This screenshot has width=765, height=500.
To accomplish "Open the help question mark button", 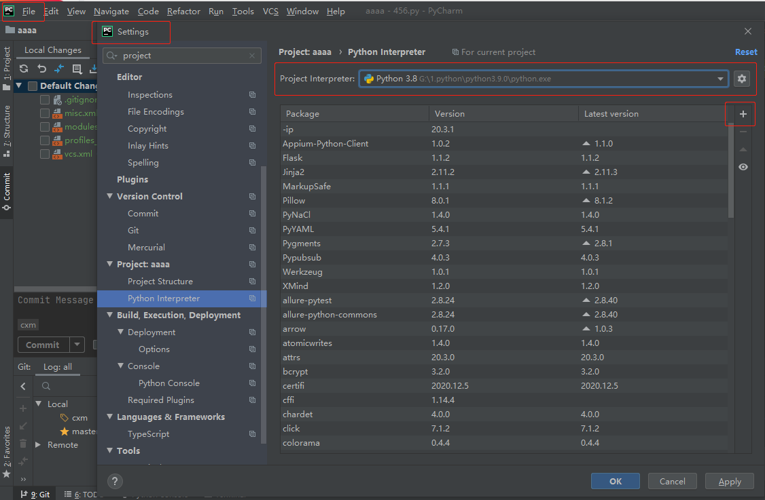I will pos(115,482).
